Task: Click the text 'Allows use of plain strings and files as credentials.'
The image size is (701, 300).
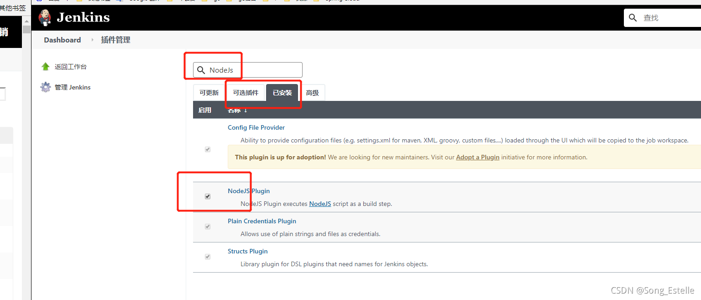Action: click(x=310, y=234)
